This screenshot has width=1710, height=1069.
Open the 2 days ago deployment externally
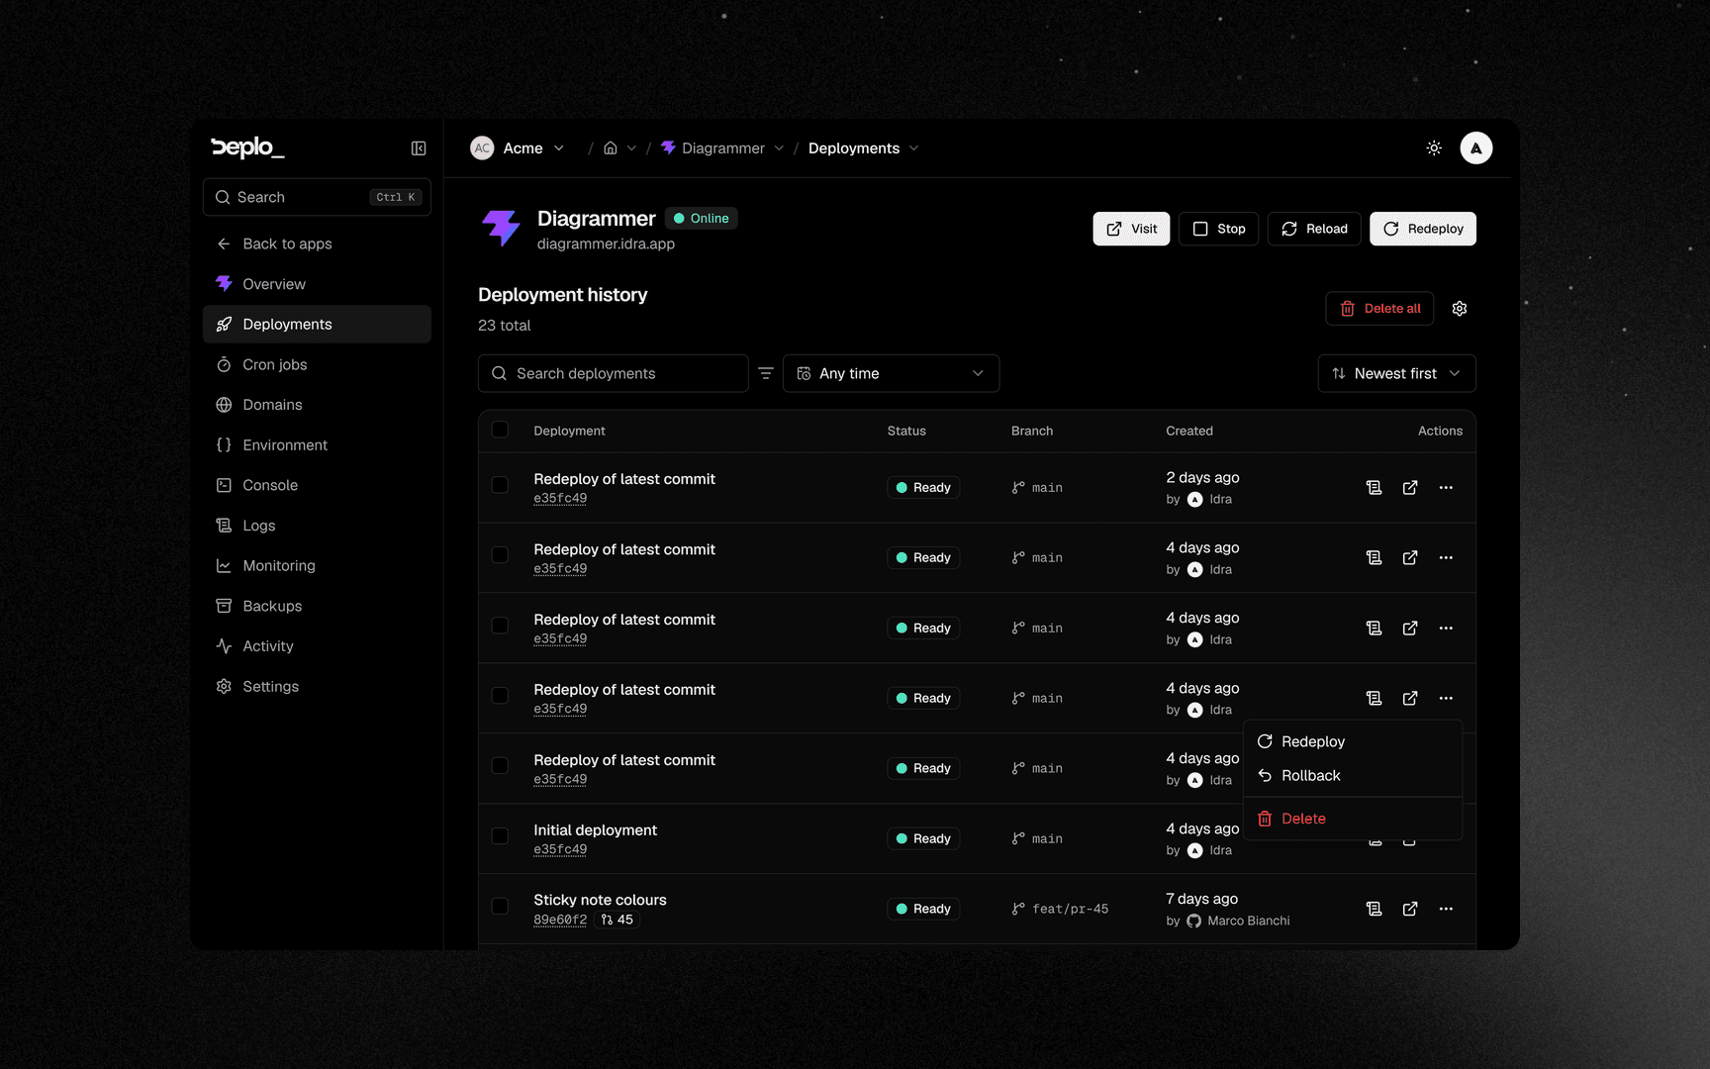pos(1410,488)
